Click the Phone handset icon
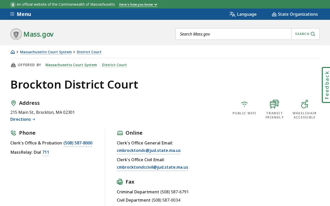330x206 pixels. (13, 133)
